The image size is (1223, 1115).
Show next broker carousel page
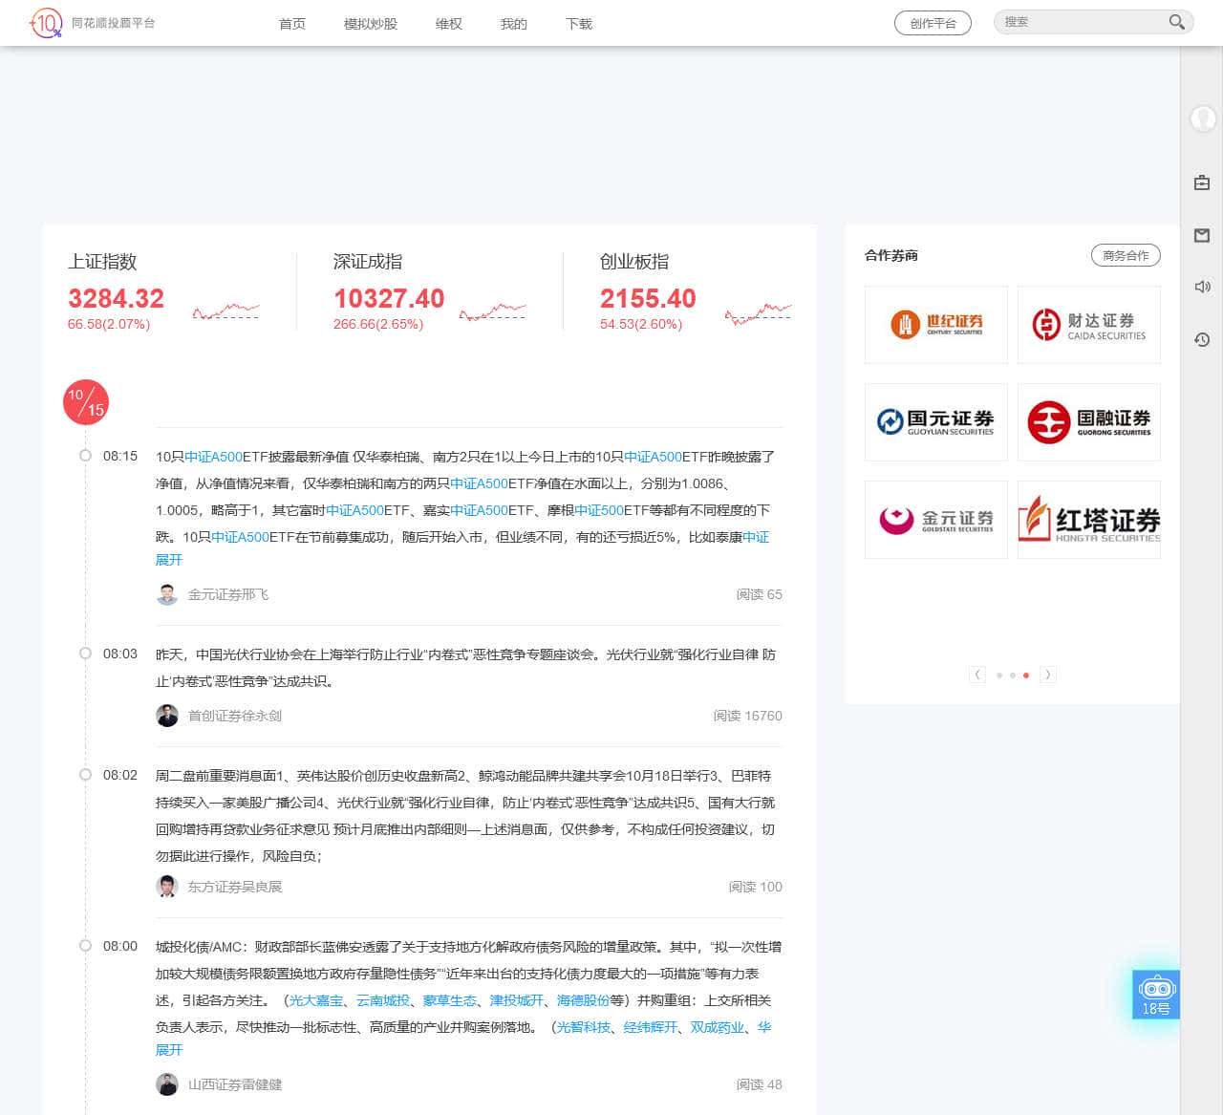1047,675
